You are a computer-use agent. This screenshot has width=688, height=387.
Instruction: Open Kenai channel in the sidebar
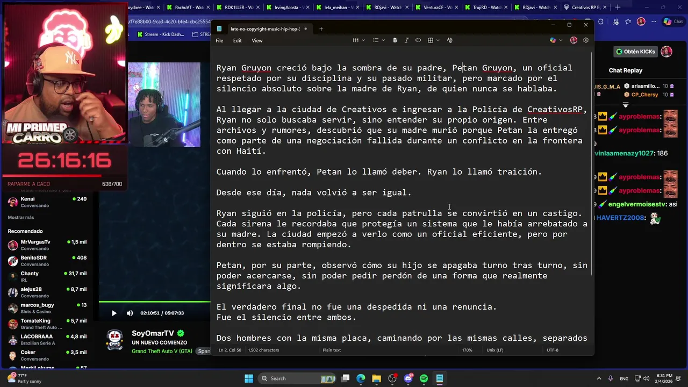47,202
